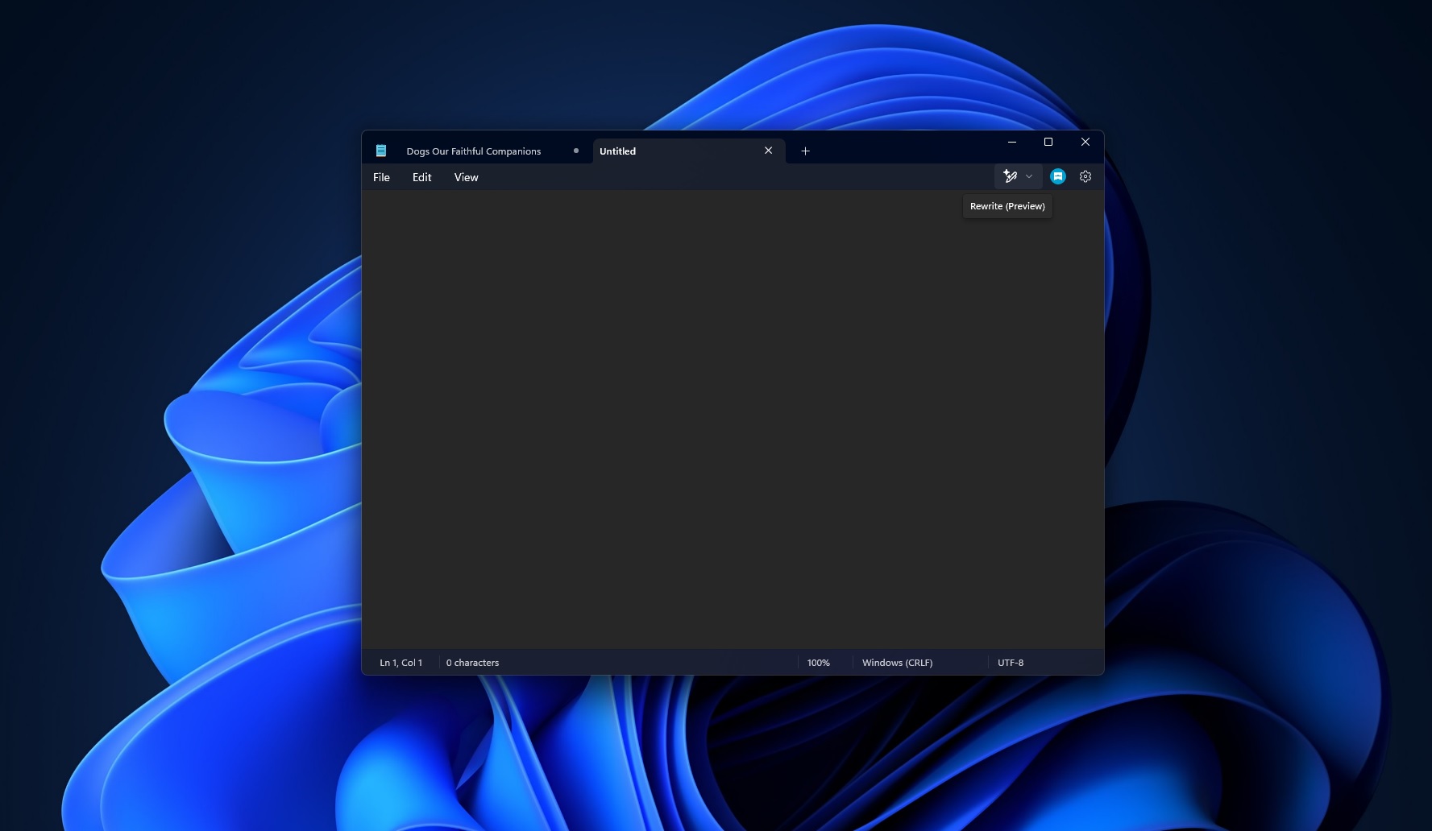Open the Edit menu
The width and height of the screenshot is (1432, 831).
pyautogui.click(x=421, y=177)
